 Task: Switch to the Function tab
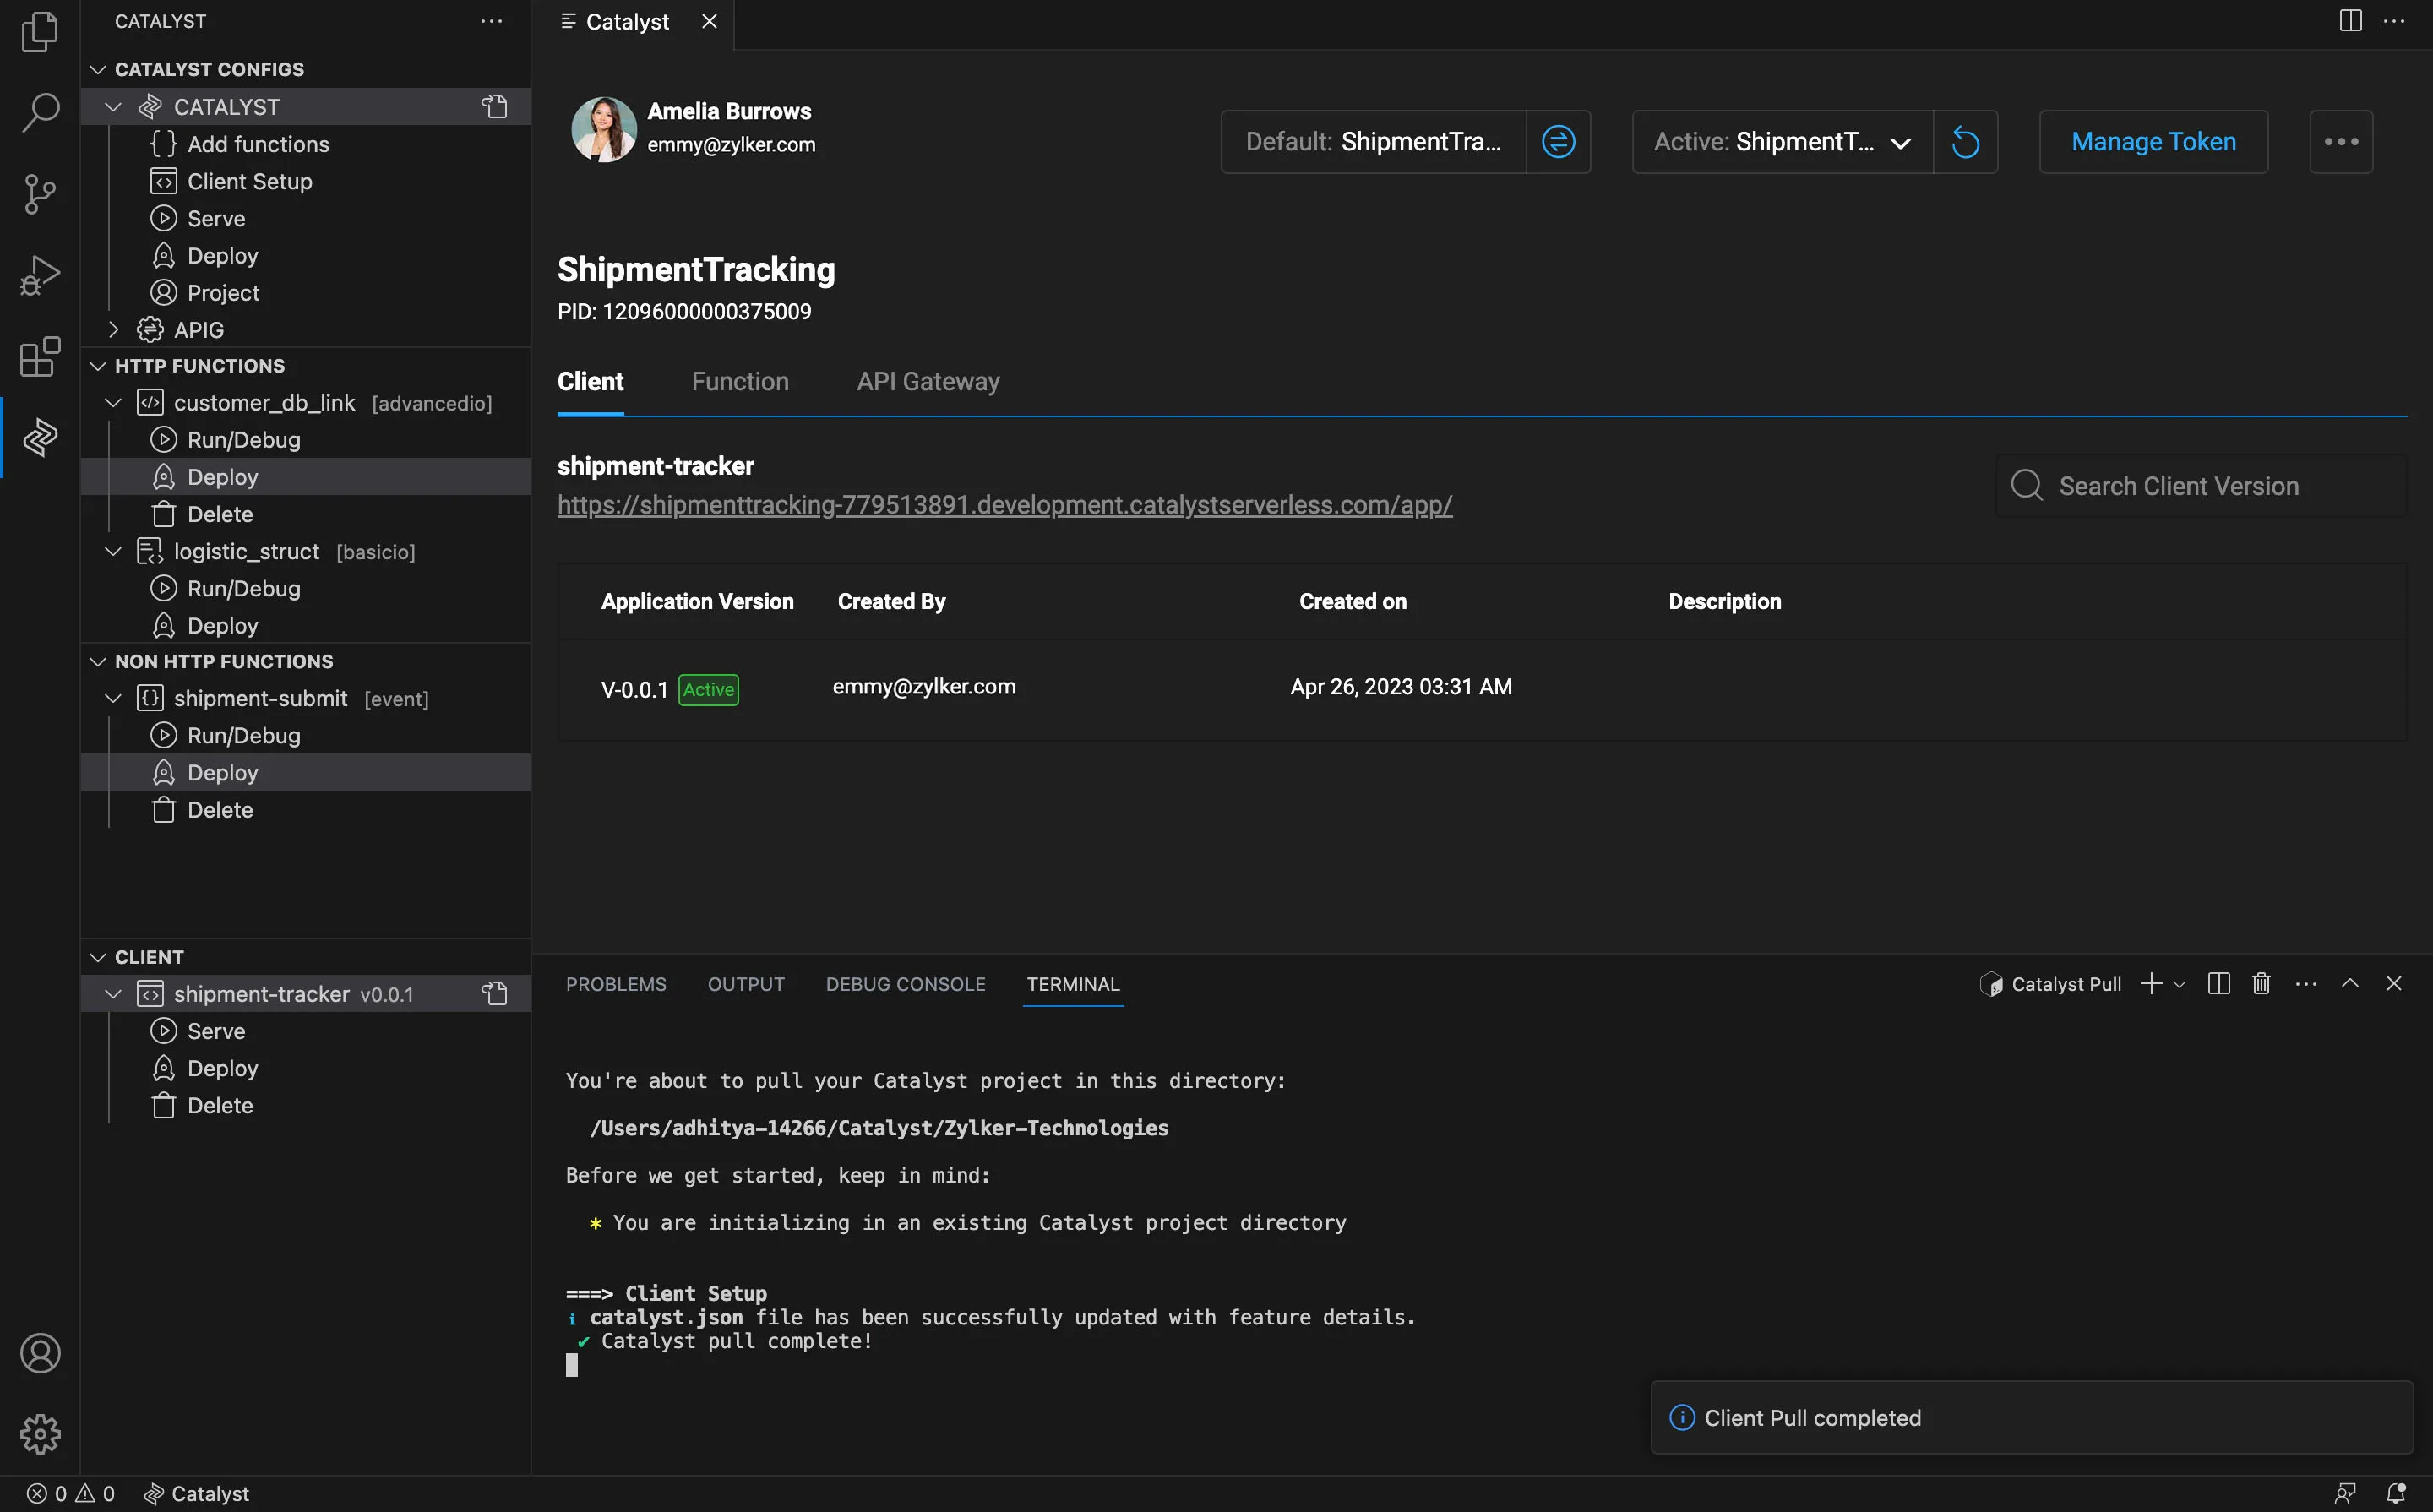(740, 382)
